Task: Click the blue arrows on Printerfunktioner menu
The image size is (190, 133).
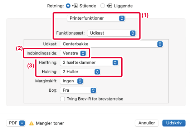Action: pyautogui.click(x=122, y=18)
